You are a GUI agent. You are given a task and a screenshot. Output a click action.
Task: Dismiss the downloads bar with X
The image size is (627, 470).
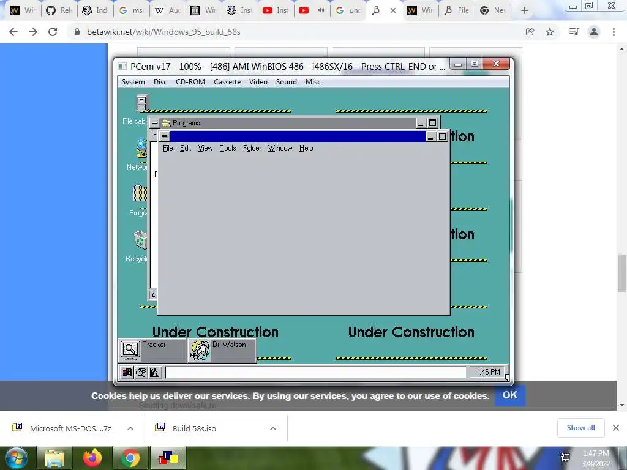(x=616, y=428)
